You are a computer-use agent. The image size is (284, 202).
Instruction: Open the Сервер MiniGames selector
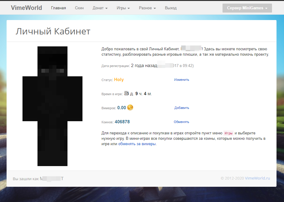pos(247,8)
